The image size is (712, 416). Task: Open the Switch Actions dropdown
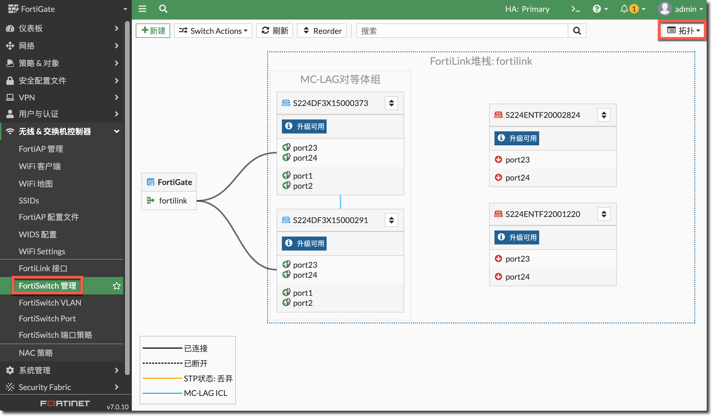click(213, 31)
